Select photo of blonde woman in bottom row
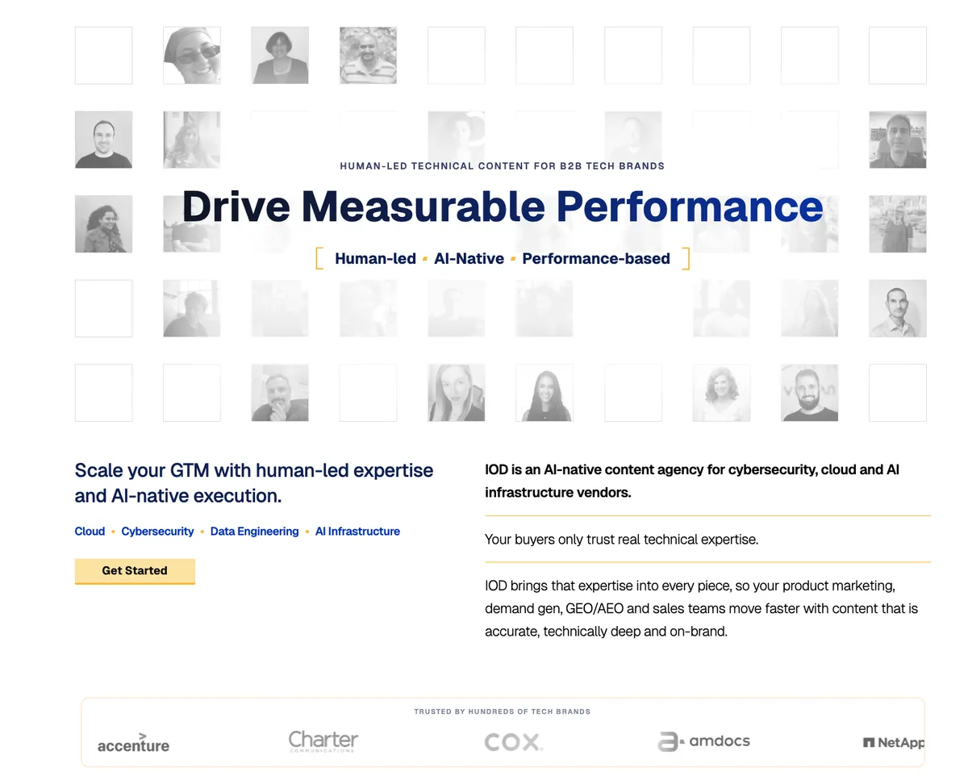This screenshot has height=780, width=968. click(x=457, y=393)
